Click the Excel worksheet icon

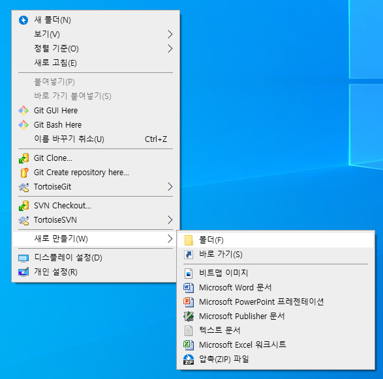(x=189, y=345)
